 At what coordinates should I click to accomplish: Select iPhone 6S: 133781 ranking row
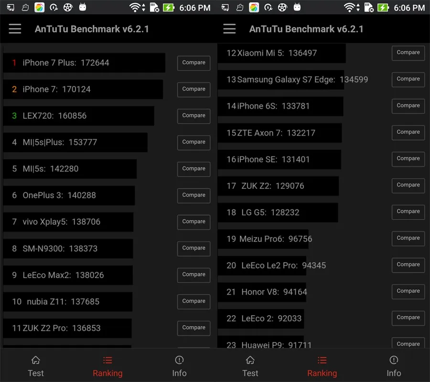click(x=280, y=106)
